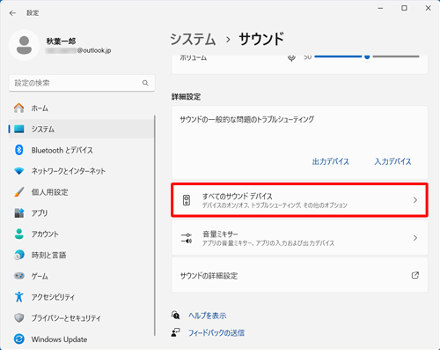440x350 pixels.
Task: Select システム in the sidebar
Action: pyautogui.click(x=81, y=129)
